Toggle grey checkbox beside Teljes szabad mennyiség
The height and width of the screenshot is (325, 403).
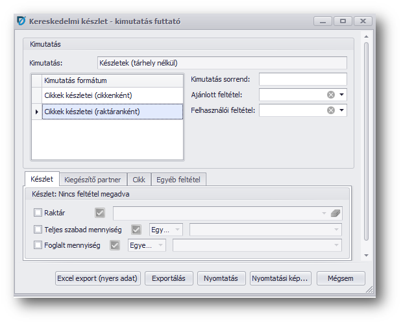[x=136, y=230]
